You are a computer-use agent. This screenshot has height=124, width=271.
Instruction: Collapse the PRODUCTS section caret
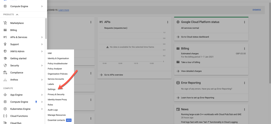17,15
